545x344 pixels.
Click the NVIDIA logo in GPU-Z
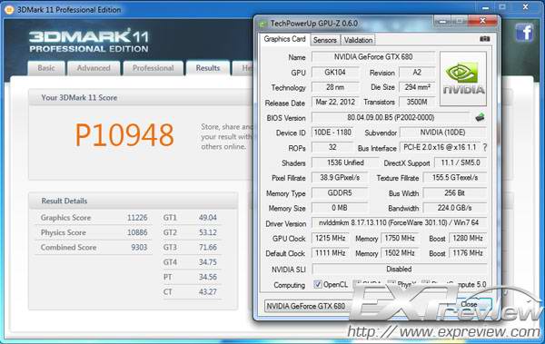[463, 79]
